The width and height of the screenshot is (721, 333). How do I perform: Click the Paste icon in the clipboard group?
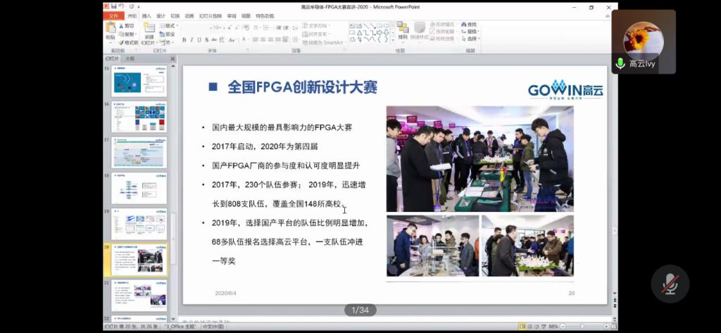tap(110, 30)
